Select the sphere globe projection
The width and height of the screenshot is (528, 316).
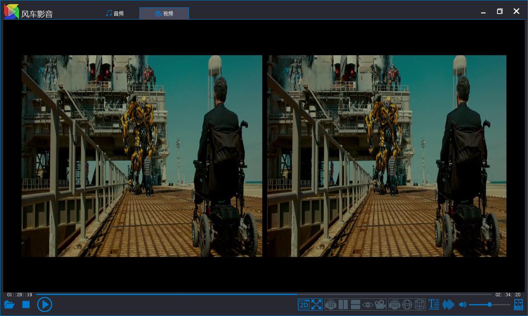[407, 304]
